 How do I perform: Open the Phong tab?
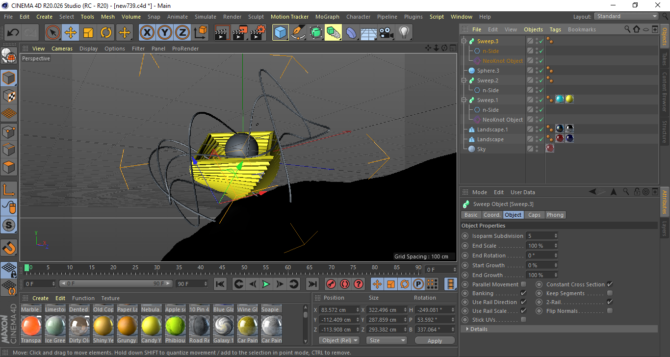pyautogui.click(x=555, y=215)
